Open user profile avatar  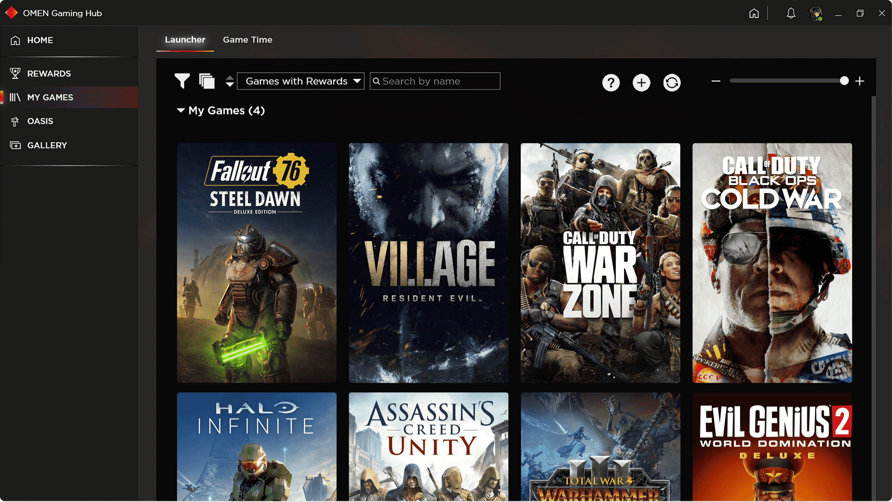coord(815,14)
